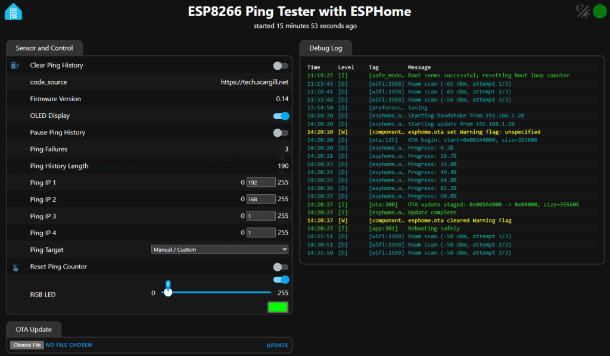Click the 'Roam scan (-61 dBm, attempt 1/3)' log line
This screenshot has height=356, width=610.
(x=452, y=83)
